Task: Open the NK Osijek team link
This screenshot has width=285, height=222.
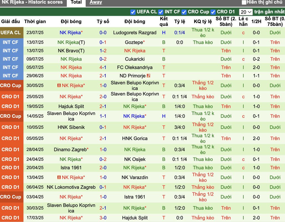Action: click(x=135, y=159)
